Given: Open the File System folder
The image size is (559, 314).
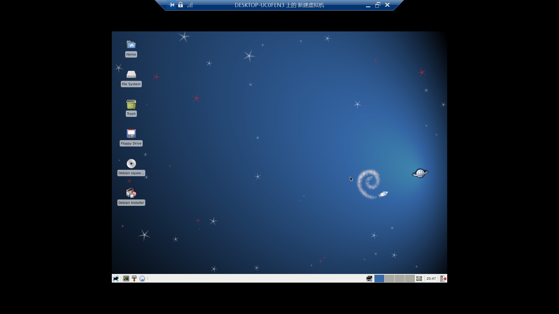Looking at the screenshot, I should point(131,74).
